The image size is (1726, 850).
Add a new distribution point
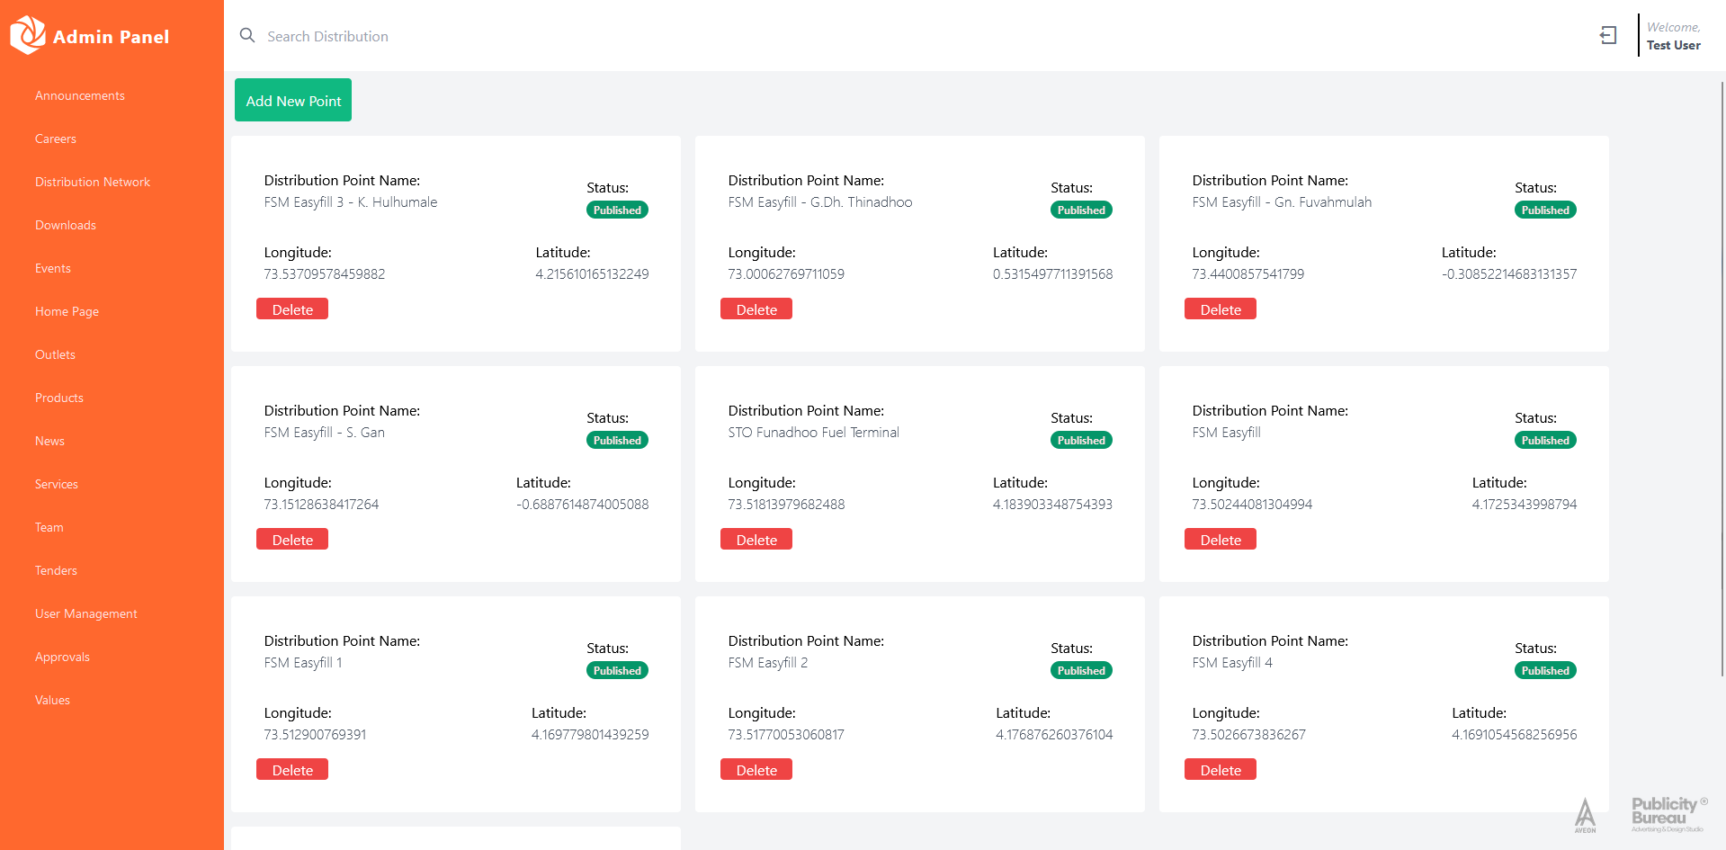coord(293,100)
